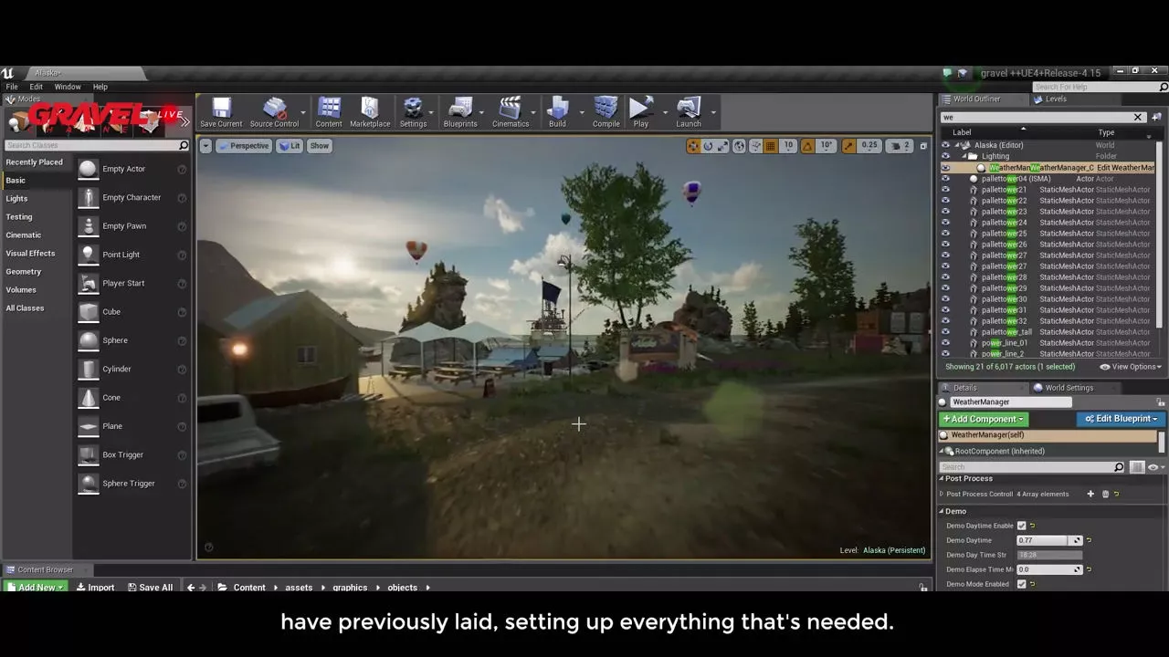Open the Marketplace icon
Image resolution: width=1169 pixels, height=657 pixels.
(370, 109)
